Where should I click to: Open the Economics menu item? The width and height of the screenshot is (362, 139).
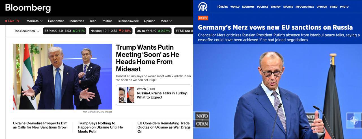pyautogui.click(x=56, y=21)
